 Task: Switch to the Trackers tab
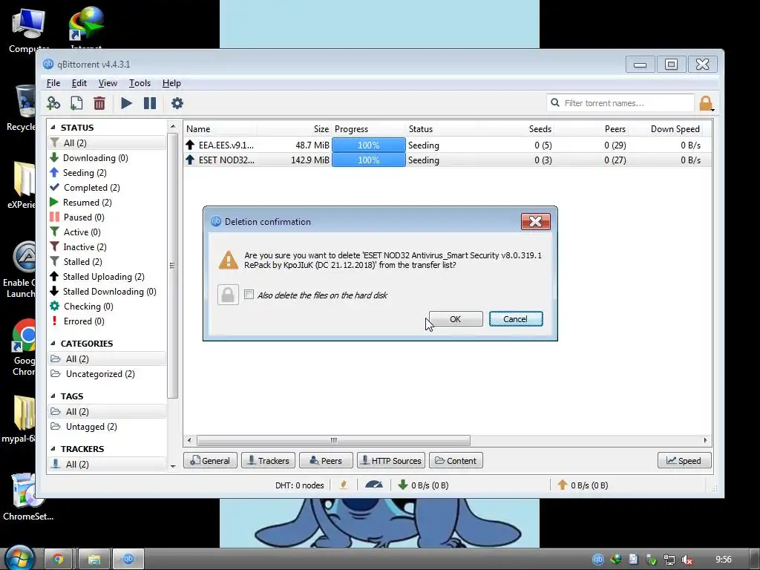pos(268,460)
